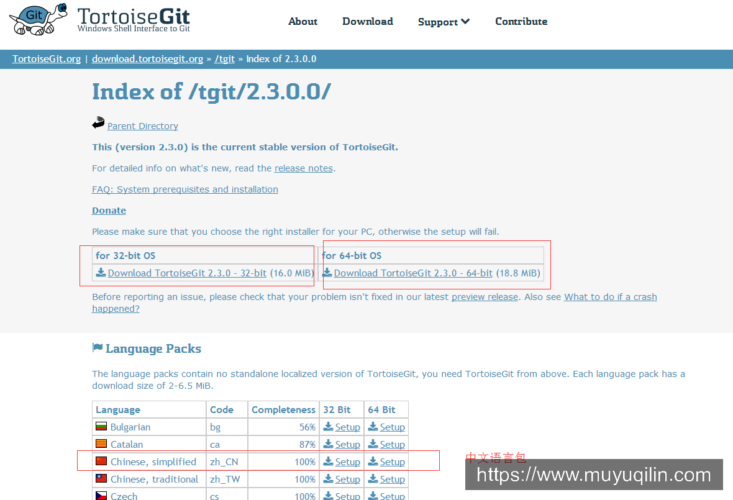
Task: Click the 'Language Packs' heading
Action: (x=153, y=348)
